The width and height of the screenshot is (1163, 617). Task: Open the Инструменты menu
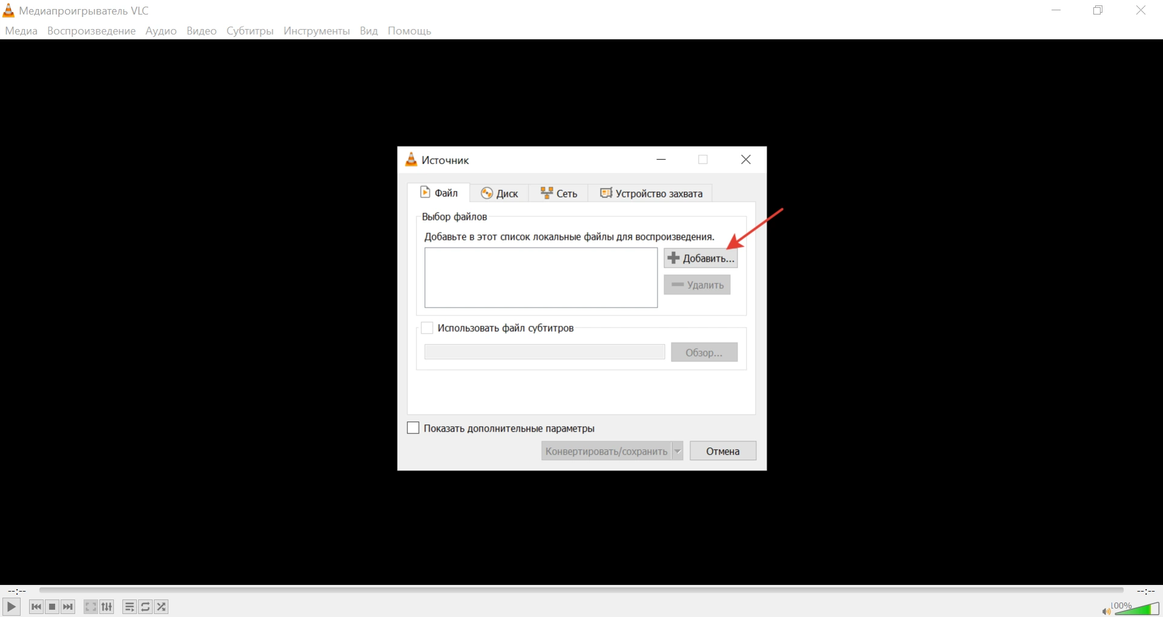[x=316, y=31]
